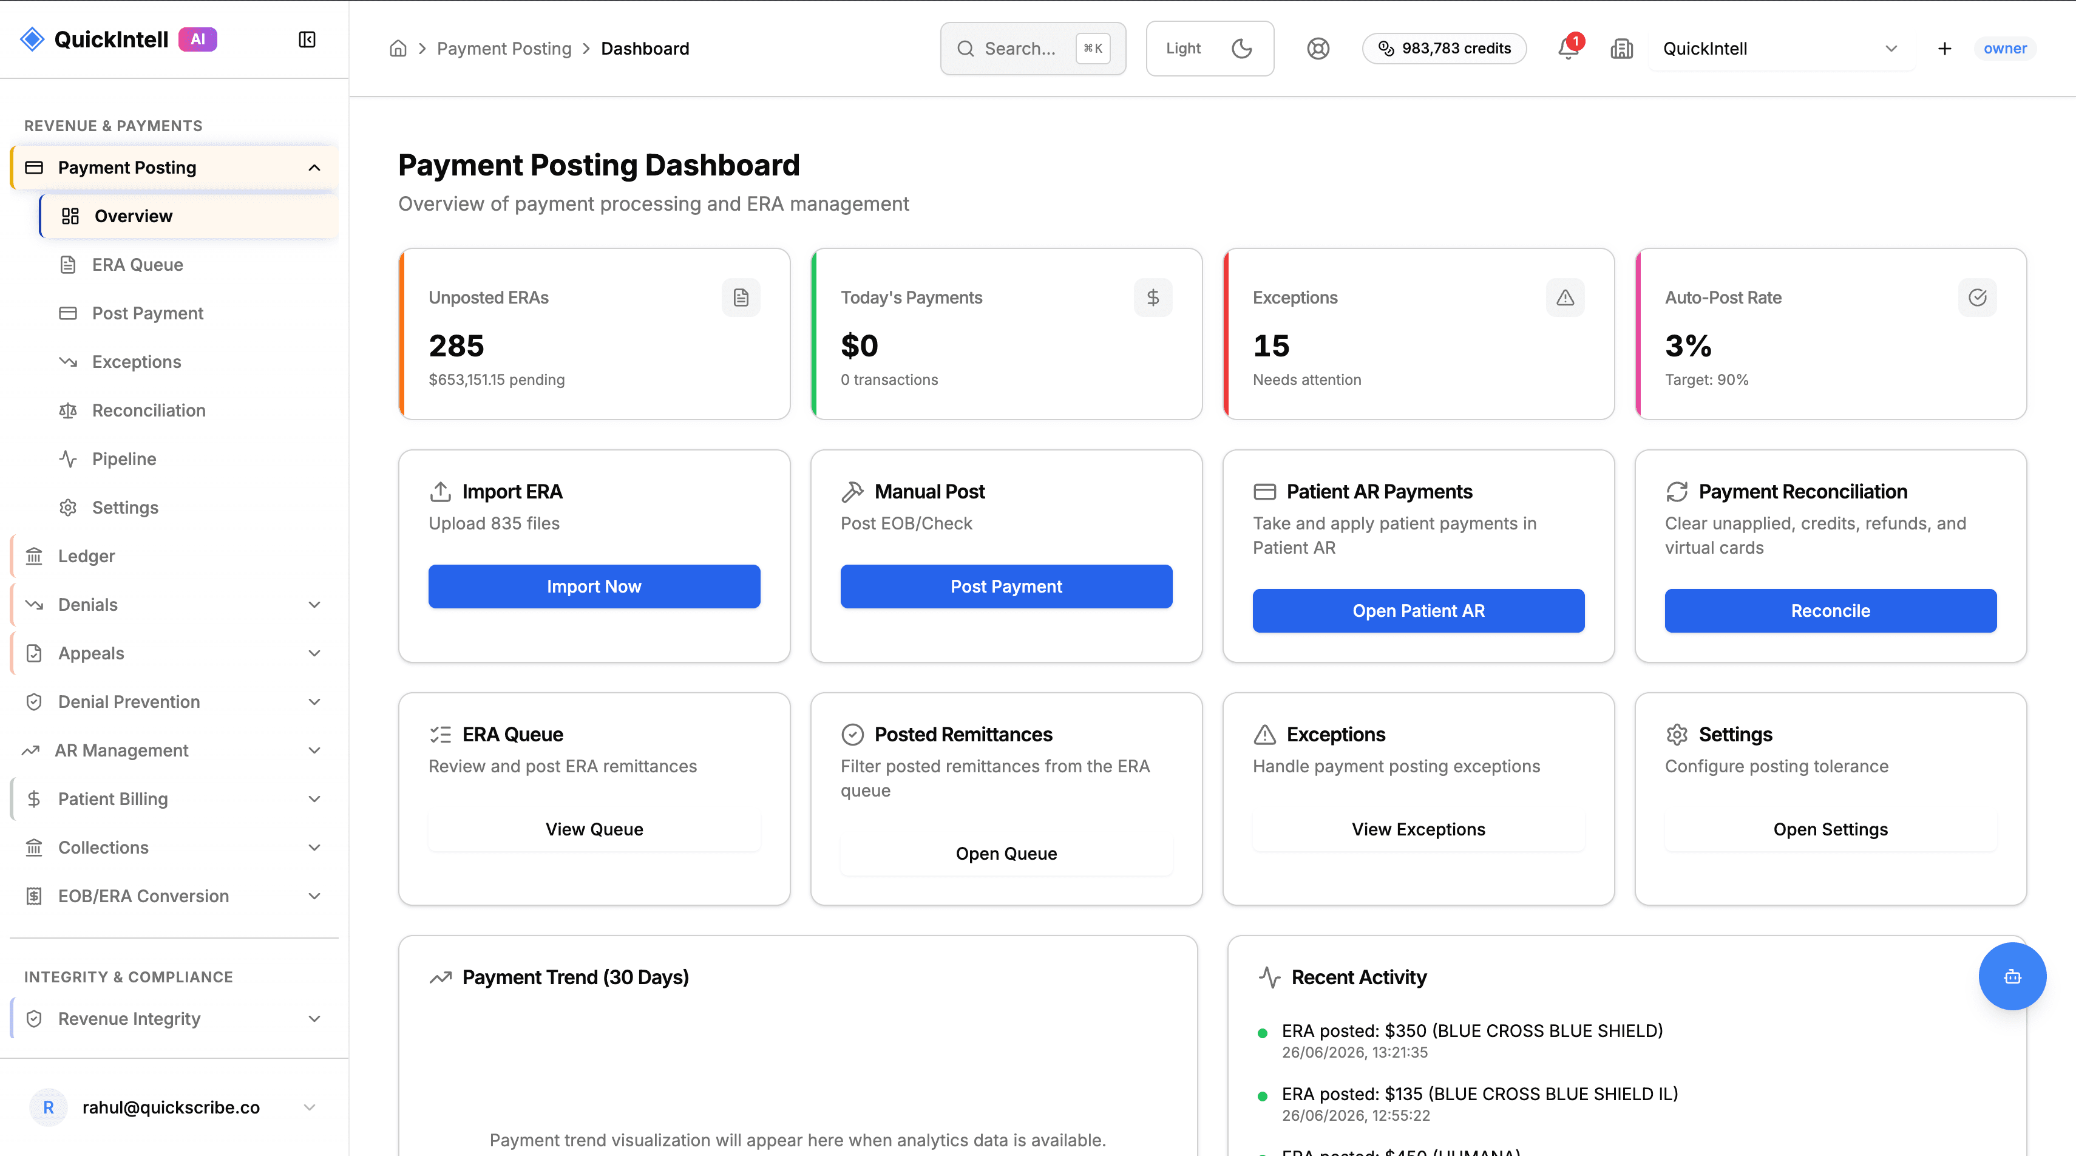2076x1156 pixels.
Task: Click the Open Queue button
Action: (1006, 853)
